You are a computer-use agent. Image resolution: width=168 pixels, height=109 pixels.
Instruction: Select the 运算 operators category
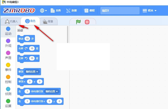[x=8, y=103]
